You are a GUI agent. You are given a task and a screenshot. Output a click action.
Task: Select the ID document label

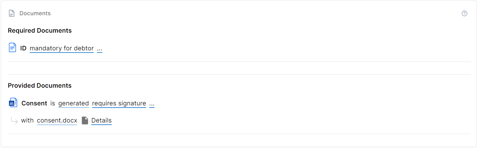(23, 48)
